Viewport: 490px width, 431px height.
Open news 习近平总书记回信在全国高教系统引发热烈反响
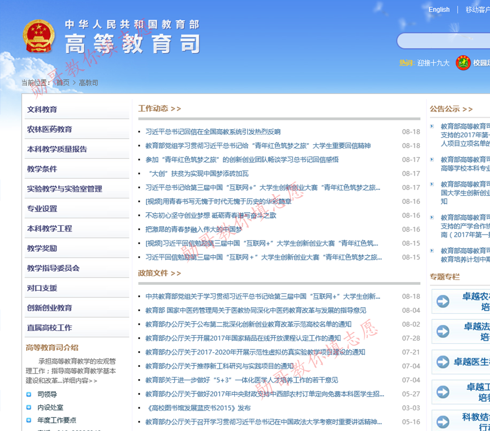(x=213, y=132)
